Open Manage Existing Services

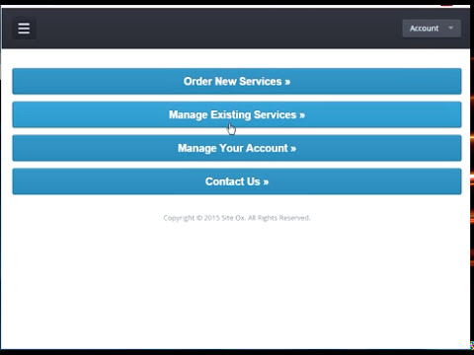point(237,114)
